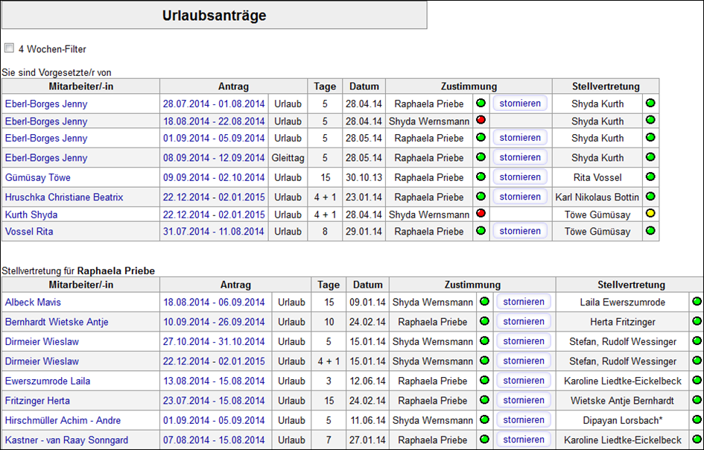Click green approval dot for Dirmeier 27.10.2014 request
The image size is (704, 450).
484,341
